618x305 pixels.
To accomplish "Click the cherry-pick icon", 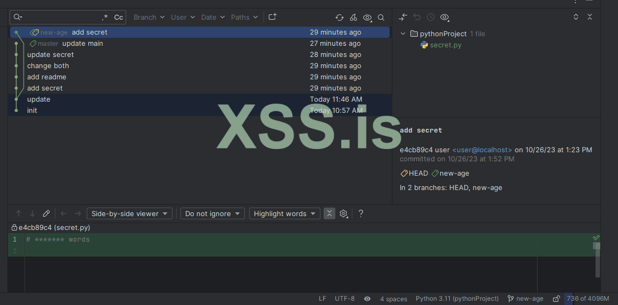I will 353,18.
